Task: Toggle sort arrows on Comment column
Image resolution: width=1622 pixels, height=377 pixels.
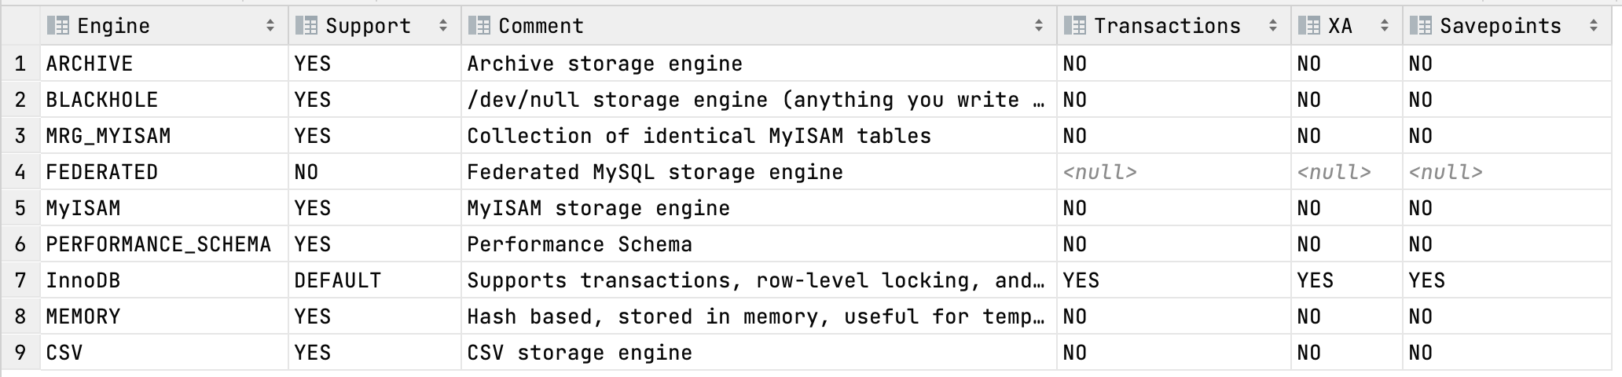Action: coord(1039,26)
